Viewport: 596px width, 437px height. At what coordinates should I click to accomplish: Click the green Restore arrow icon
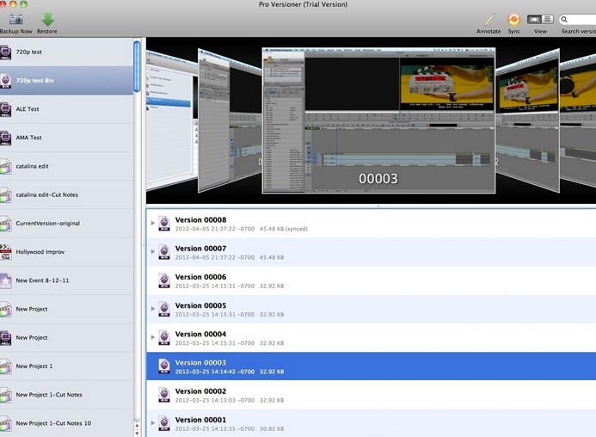coord(47,19)
